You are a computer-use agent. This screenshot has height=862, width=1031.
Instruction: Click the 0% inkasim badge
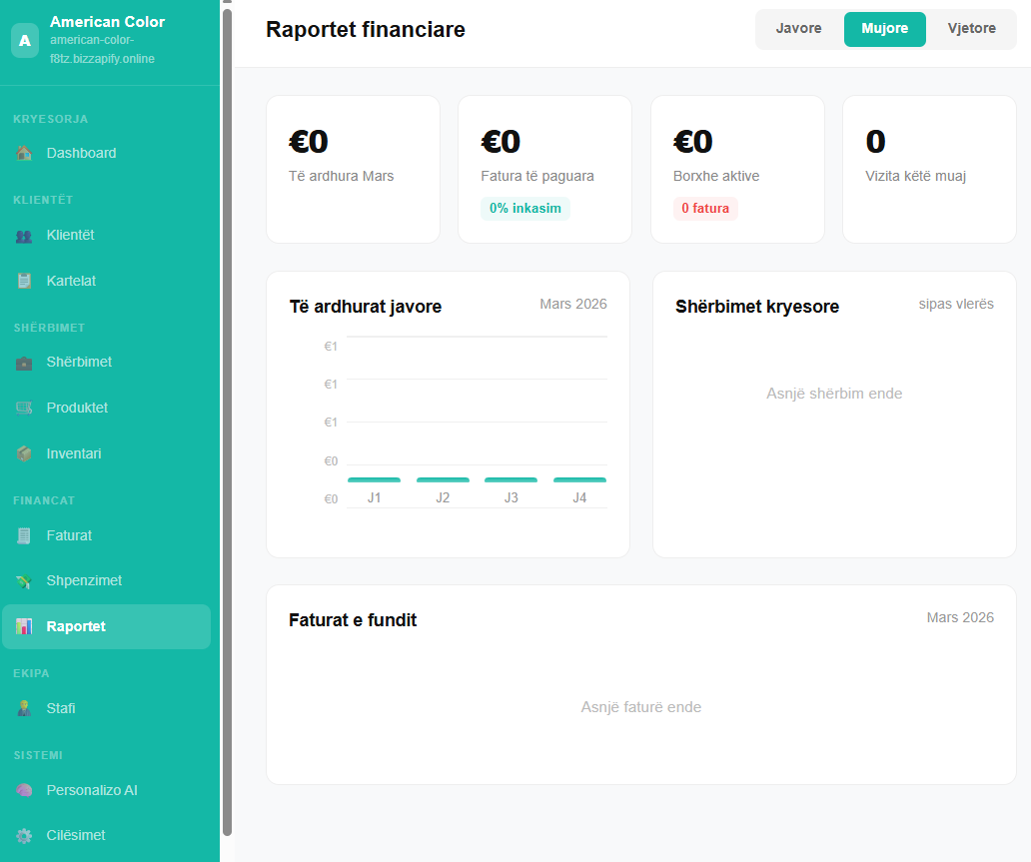(x=524, y=209)
